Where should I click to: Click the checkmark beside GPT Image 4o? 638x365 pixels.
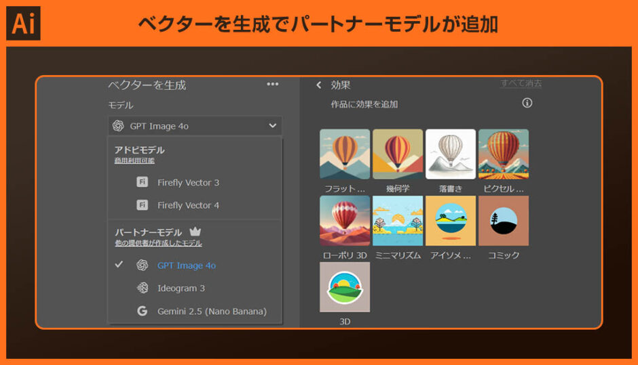coord(119,265)
